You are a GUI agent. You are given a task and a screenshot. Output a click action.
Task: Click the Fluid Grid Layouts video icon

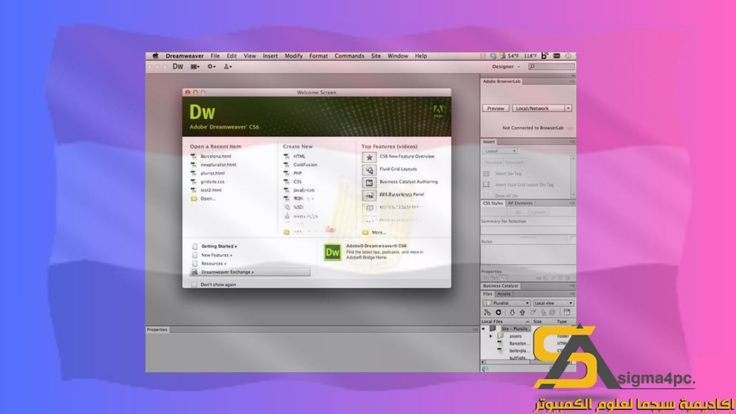coord(369,170)
